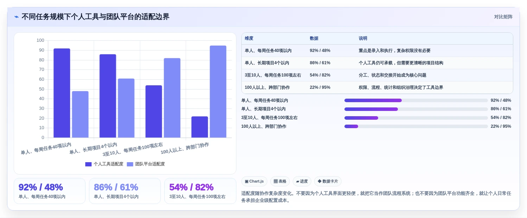The image size is (527, 218).
Task: Click the 团队平台 bar valued 82
Action: [x=172, y=98]
